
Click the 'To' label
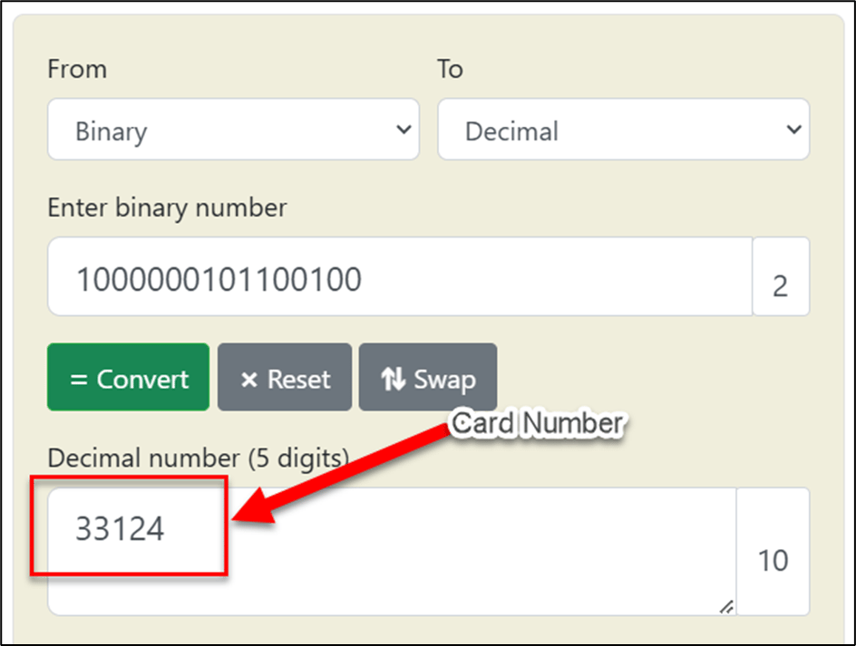451,69
